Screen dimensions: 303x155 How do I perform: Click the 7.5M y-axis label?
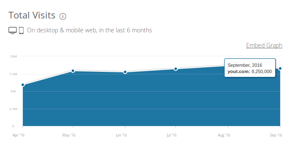point(13,74)
